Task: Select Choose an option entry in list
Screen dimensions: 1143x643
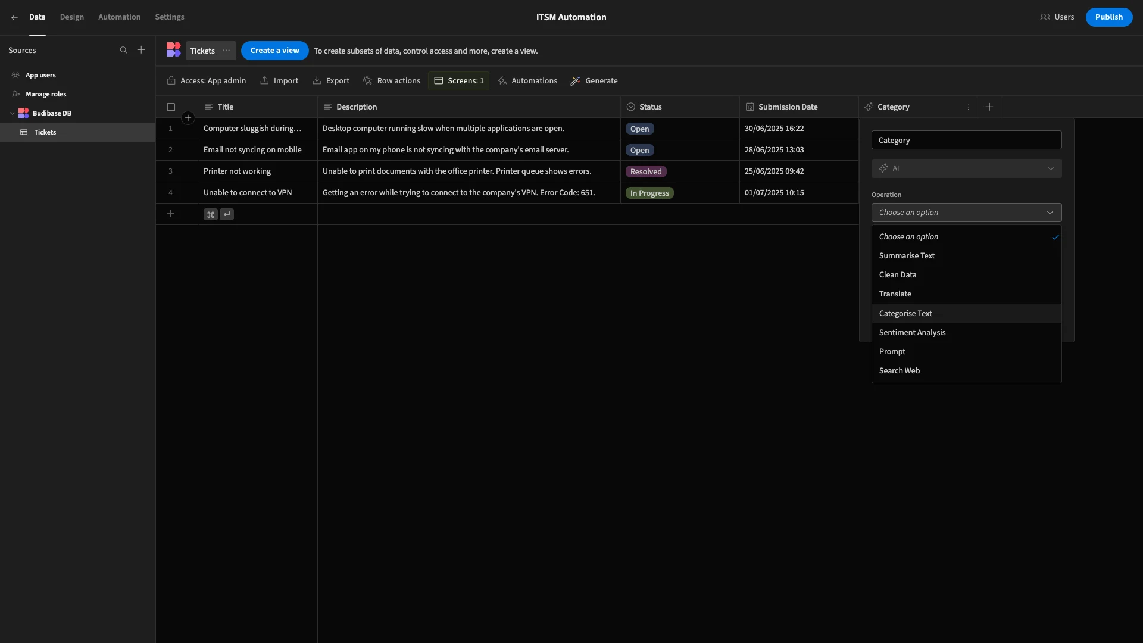Action: coord(966,237)
